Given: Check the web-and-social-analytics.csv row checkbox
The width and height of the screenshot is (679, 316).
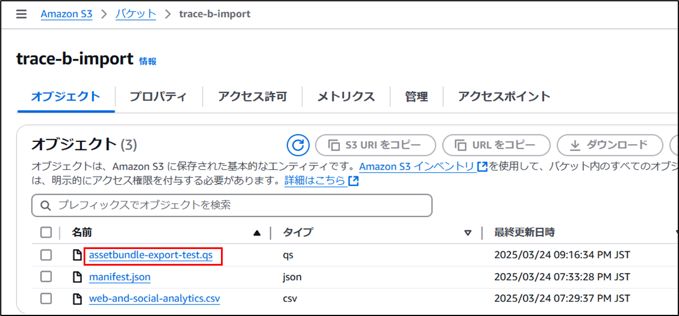Looking at the screenshot, I should pos(46,298).
